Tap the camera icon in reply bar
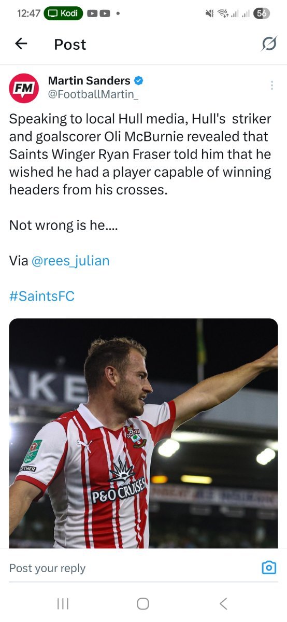 [268, 568]
